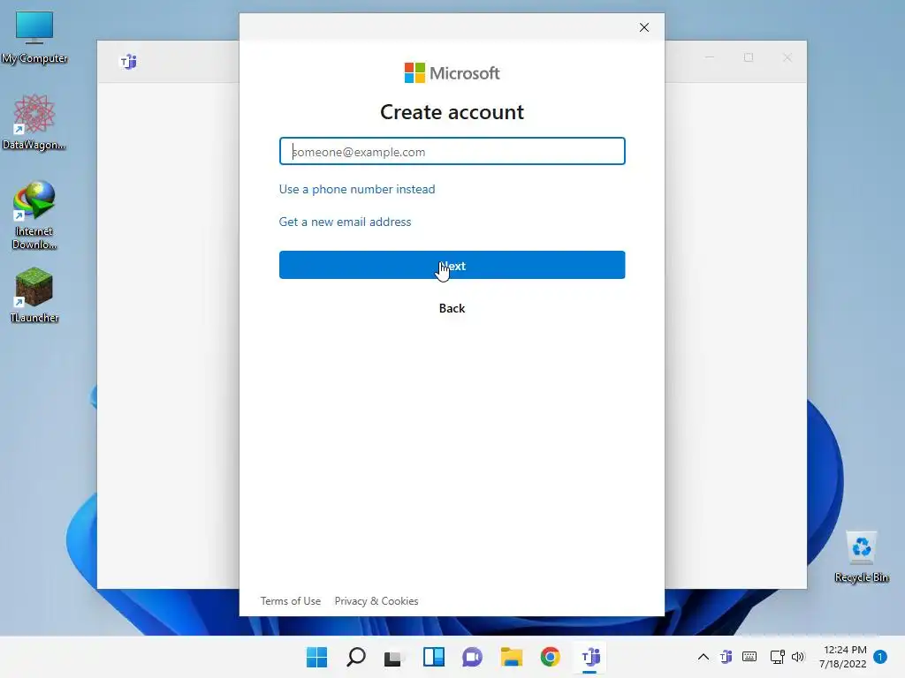Open Widgets panel from taskbar
905x678 pixels.
pyautogui.click(x=433, y=657)
